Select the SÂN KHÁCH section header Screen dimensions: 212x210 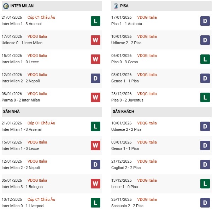[123, 112]
